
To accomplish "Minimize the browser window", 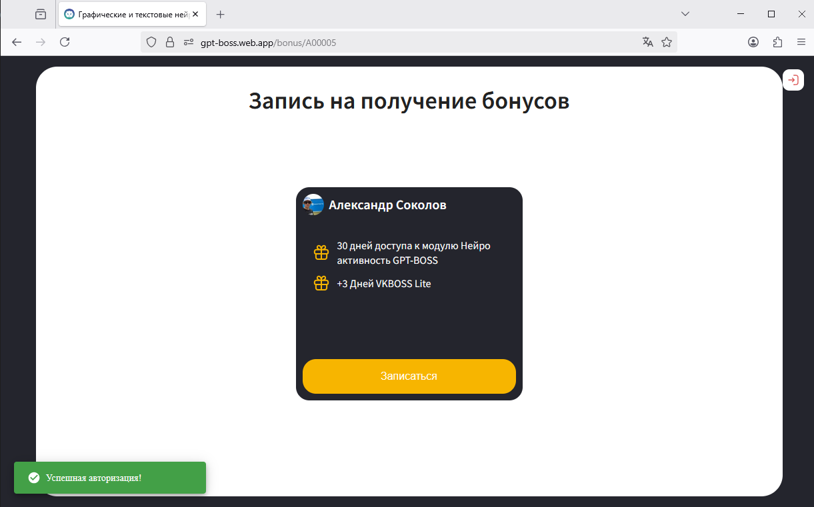I will click(x=741, y=14).
